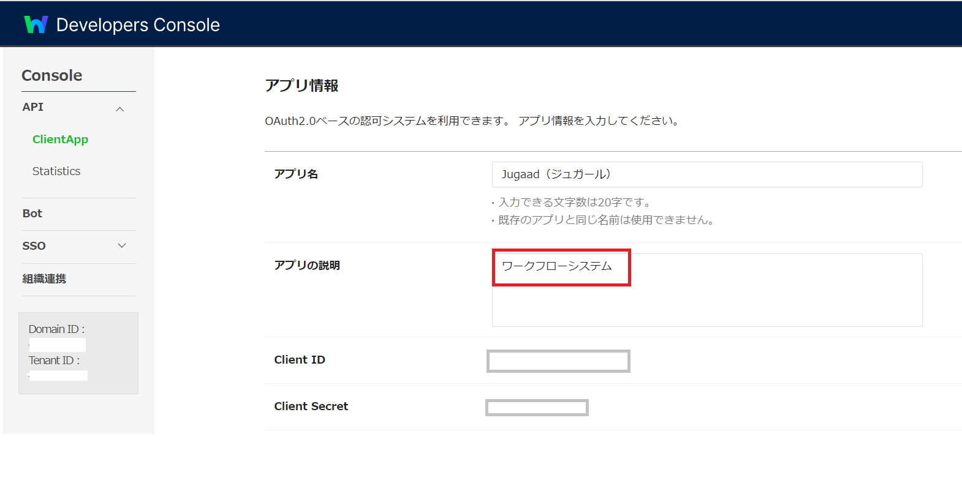Click the Domain ID label
This screenshot has width=962, height=494.
(x=56, y=329)
